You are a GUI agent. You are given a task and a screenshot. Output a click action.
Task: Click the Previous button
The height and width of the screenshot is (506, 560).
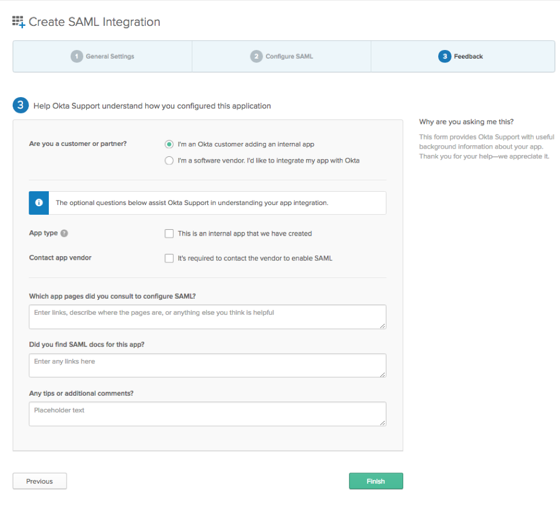(40, 481)
